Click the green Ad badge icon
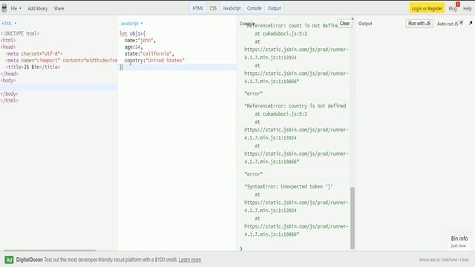The height and width of the screenshot is (267, 475). [9, 260]
